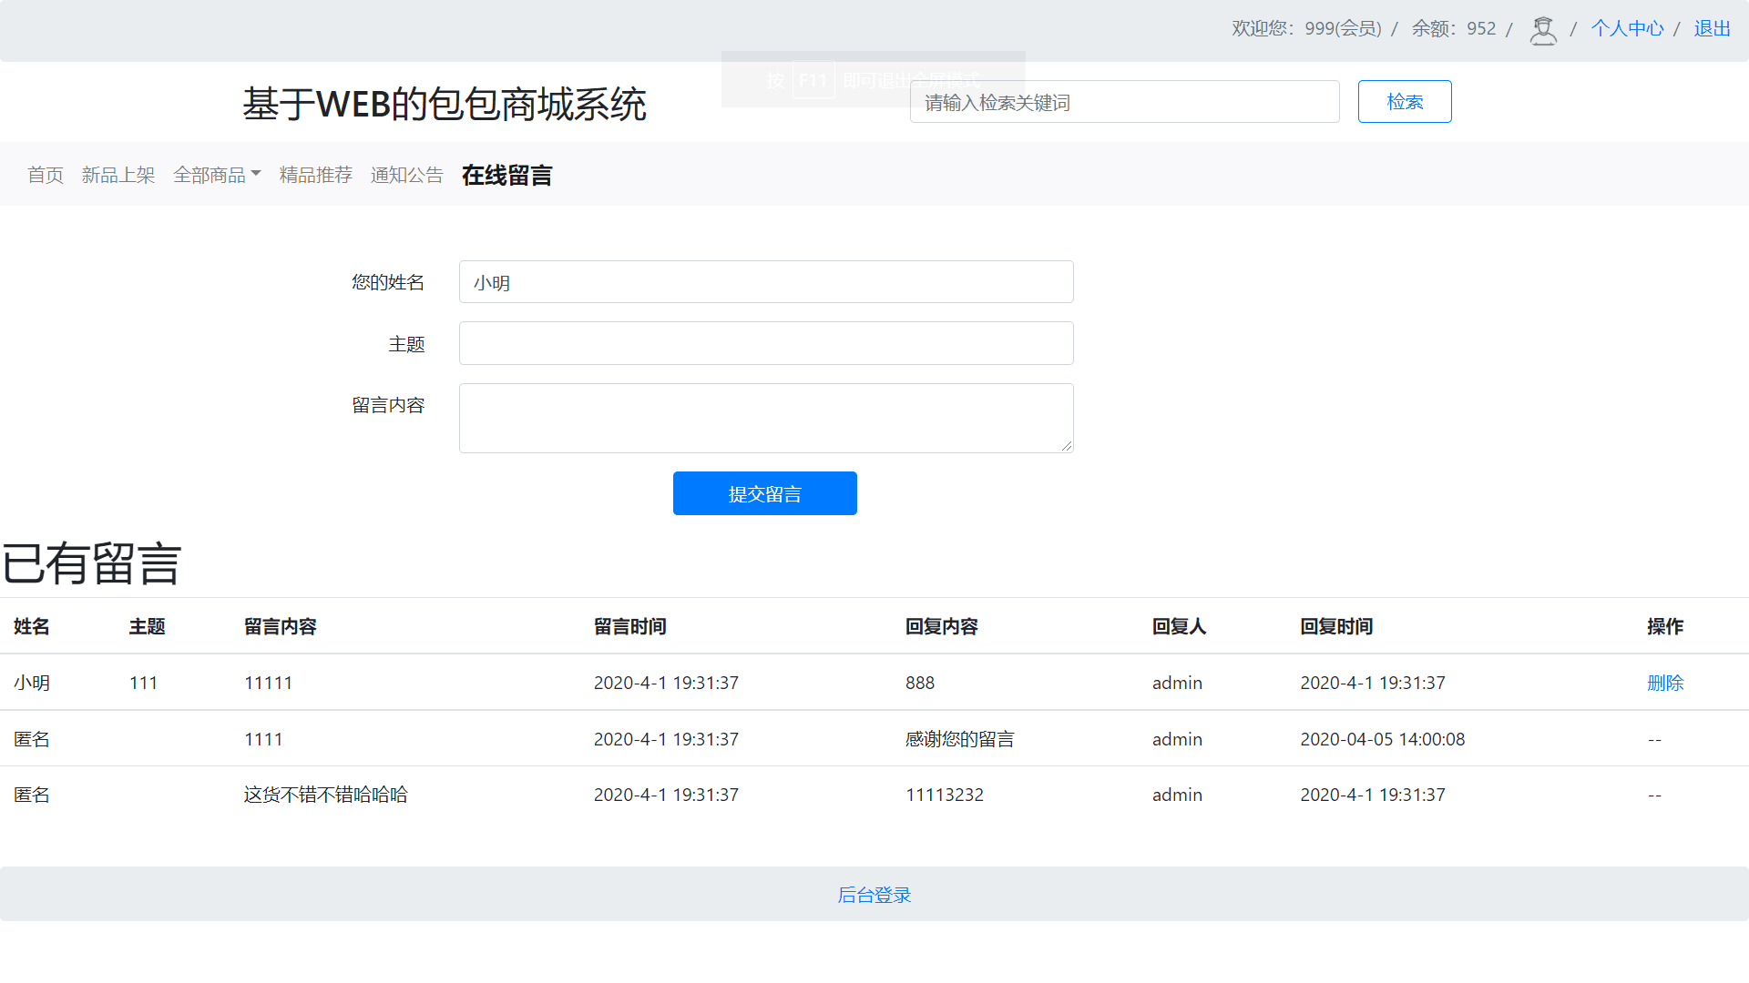Open the 首页 navigation item
This screenshot has height=983, width=1749.
46,175
